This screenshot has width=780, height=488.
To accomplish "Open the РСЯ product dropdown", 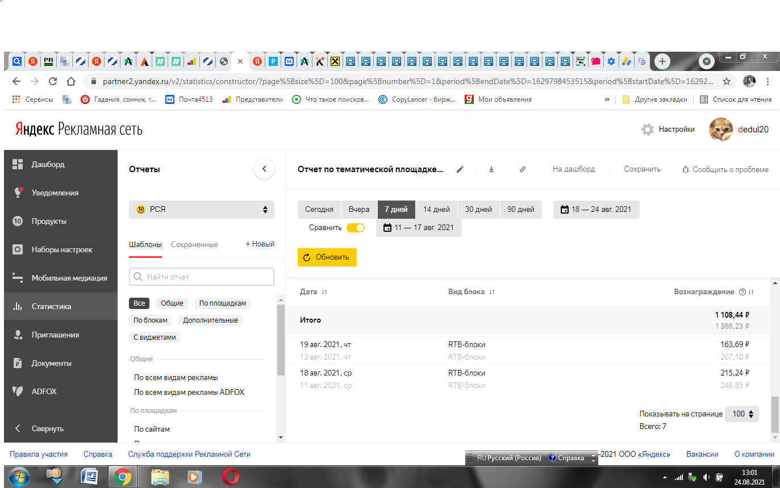I will pos(202,210).
